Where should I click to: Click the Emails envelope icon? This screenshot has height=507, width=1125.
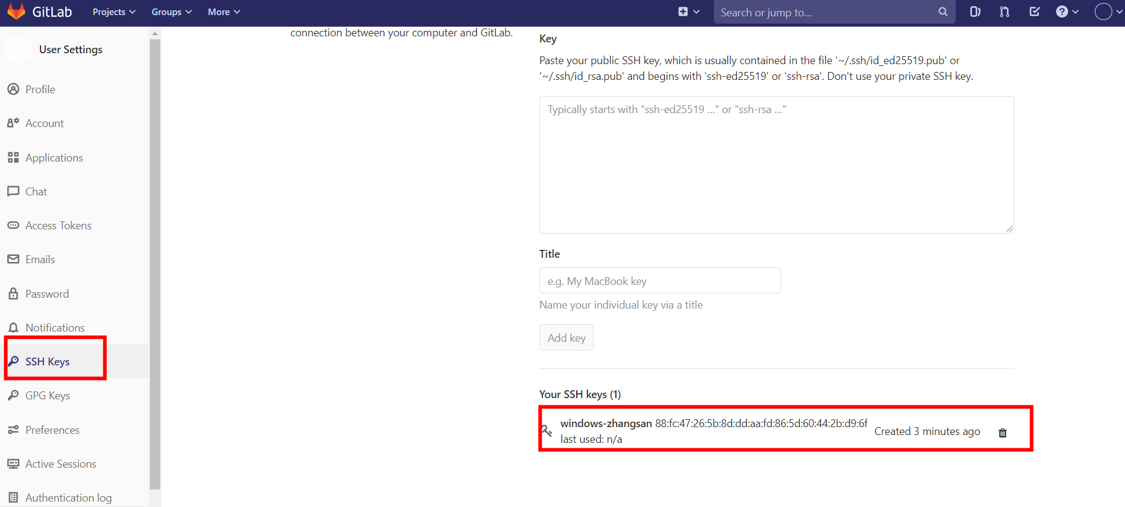pos(13,259)
